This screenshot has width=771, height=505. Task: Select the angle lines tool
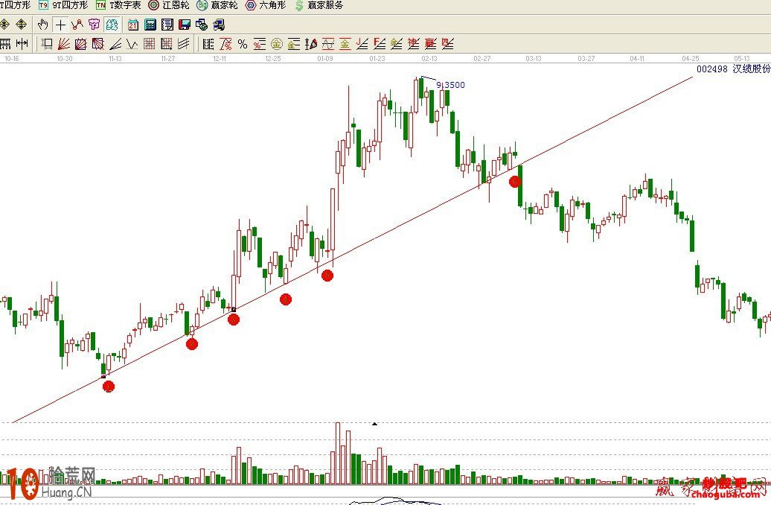pyautogui.click(x=115, y=44)
